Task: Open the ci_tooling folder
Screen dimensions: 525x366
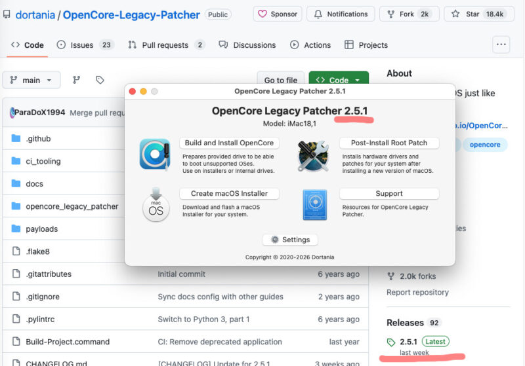Action: [x=43, y=161]
